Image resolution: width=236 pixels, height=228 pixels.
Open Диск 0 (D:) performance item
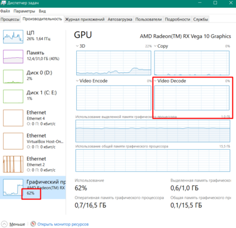[x=33, y=76]
